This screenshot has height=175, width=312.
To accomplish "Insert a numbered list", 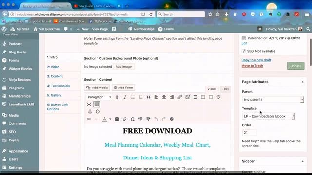I will point(141,97).
